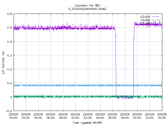Click the purple LCL41A legend line sample

tap(155, 17)
